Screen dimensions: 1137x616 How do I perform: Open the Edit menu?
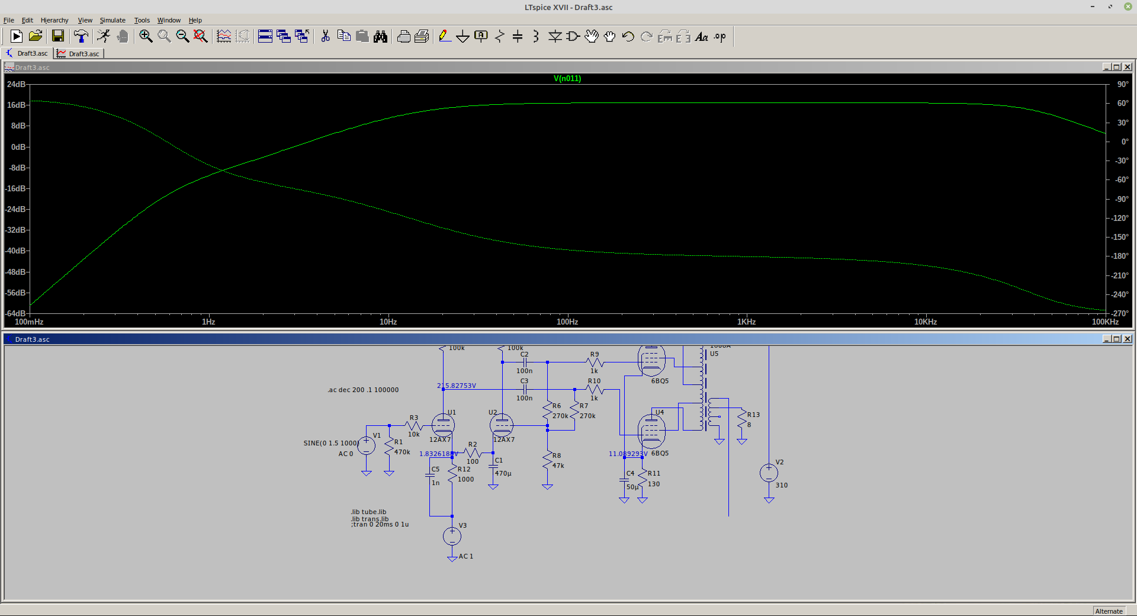point(27,20)
